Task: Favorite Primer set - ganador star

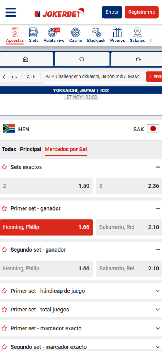Action: click(4, 208)
